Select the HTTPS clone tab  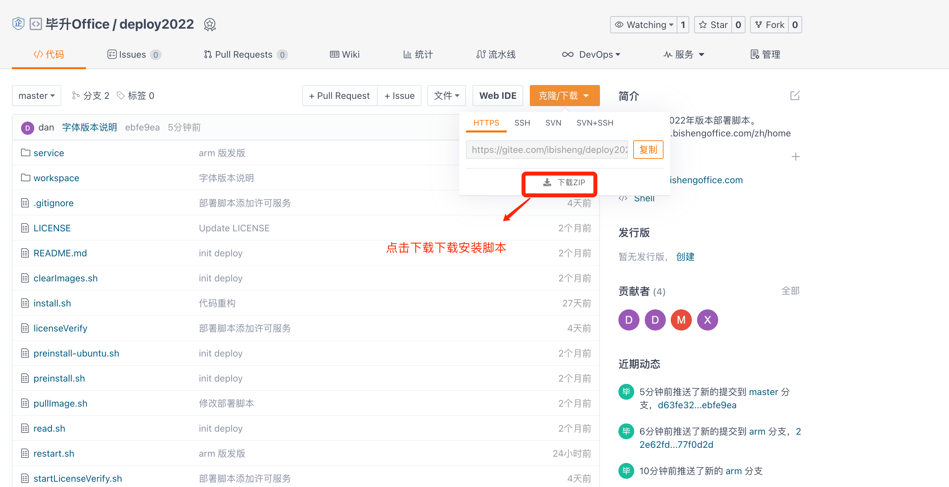(486, 123)
